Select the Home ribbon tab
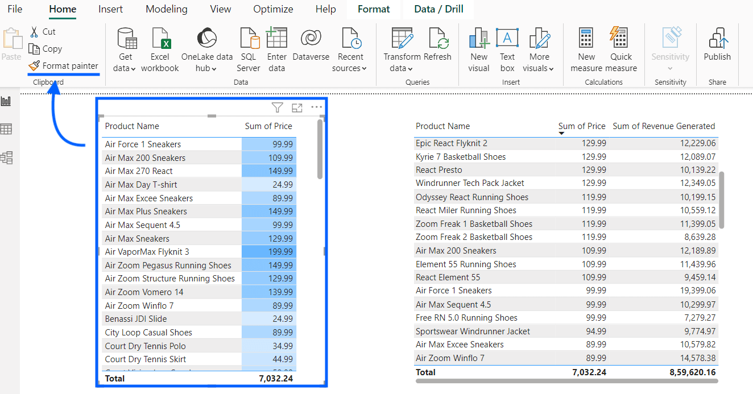The width and height of the screenshot is (753, 394). coord(63,9)
